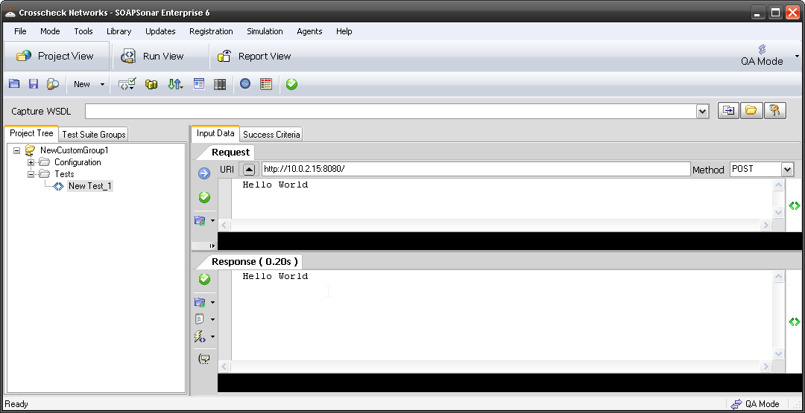
Task: Open the Capture WSDL combo dropdown arrow
Action: pos(702,111)
